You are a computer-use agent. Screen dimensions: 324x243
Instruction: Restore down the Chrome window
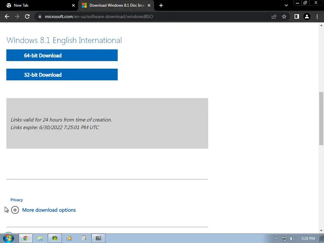pos(305,3)
